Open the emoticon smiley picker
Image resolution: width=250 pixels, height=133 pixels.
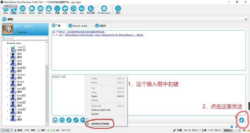point(55,120)
